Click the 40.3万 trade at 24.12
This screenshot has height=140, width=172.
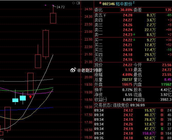[x=133, y=115]
